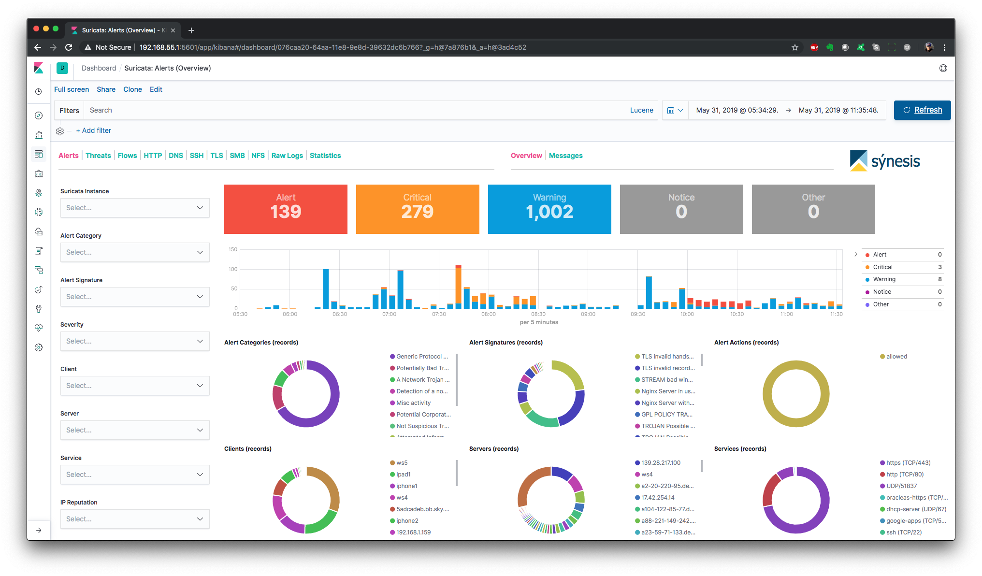Click the start date May 31 05:34:29
The height and width of the screenshot is (576, 982).
click(737, 110)
